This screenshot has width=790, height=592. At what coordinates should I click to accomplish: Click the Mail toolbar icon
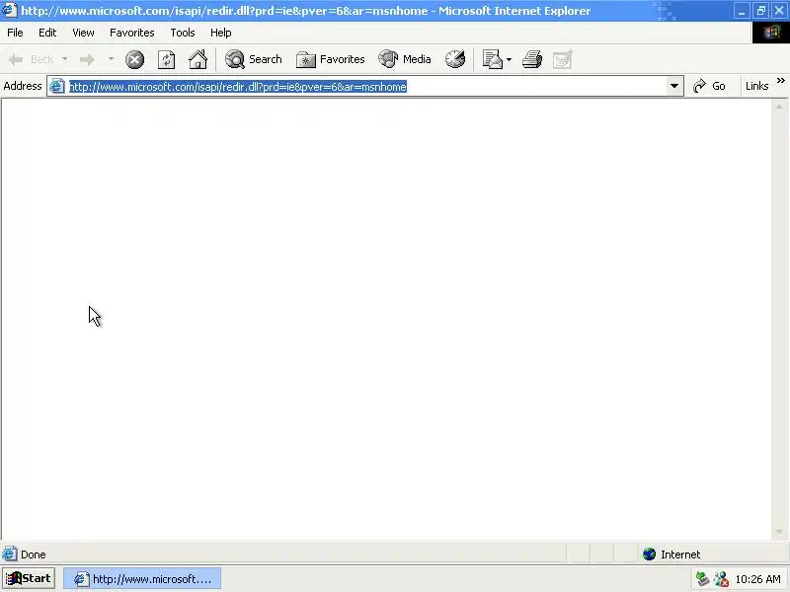pyautogui.click(x=492, y=59)
